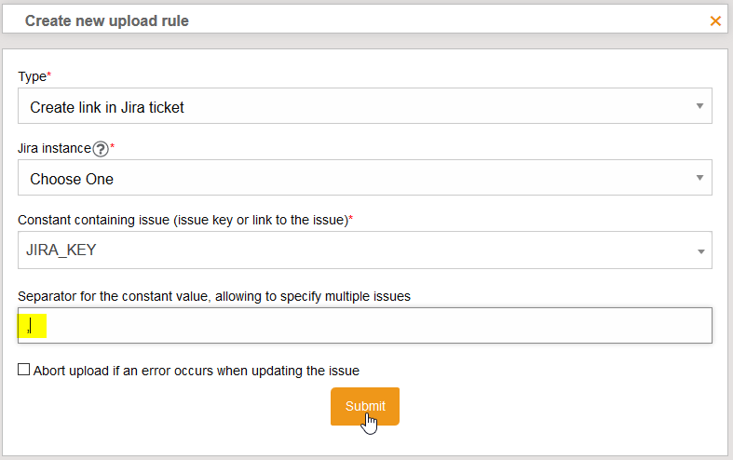The height and width of the screenshot is (460, 733).
Task: Click the arrow on the Type dropdown
Action: click(x=699, y=106)
